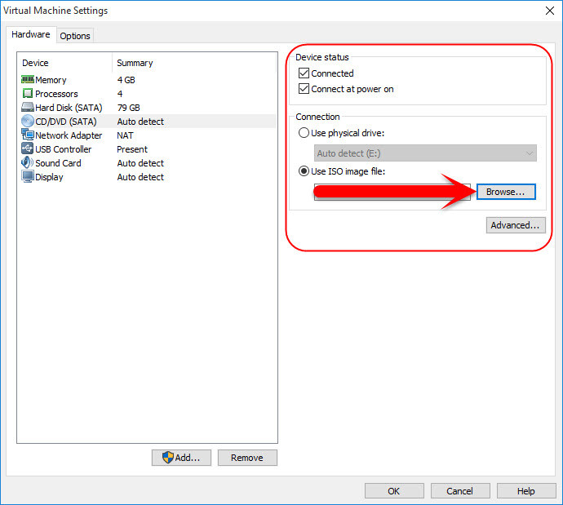Click the Processors summary value 4
Image resolution: width=563 pixels, height=505 pixels.
[120, 94]
